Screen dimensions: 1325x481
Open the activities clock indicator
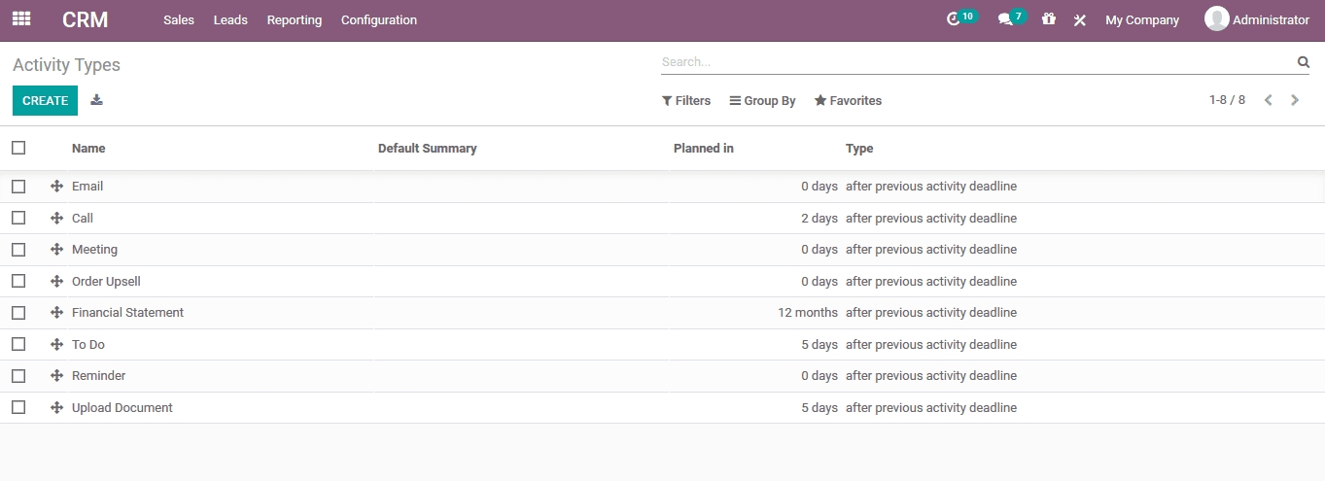(954, 19)
